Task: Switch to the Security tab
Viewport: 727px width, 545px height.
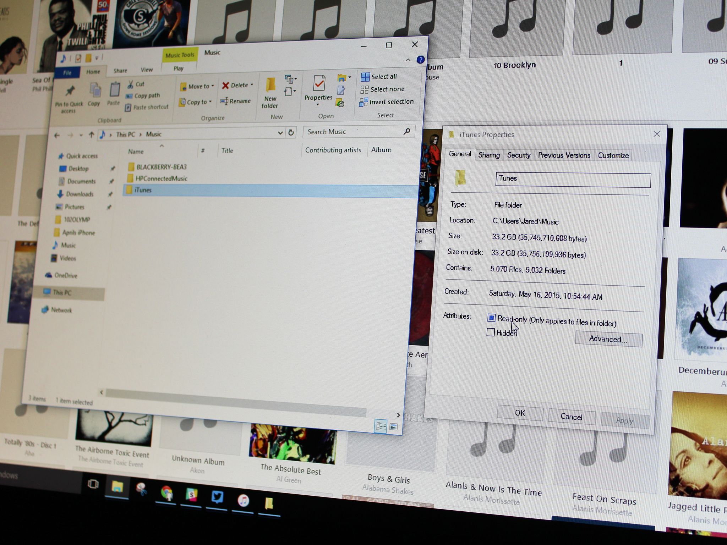Action: click(519, 155)
